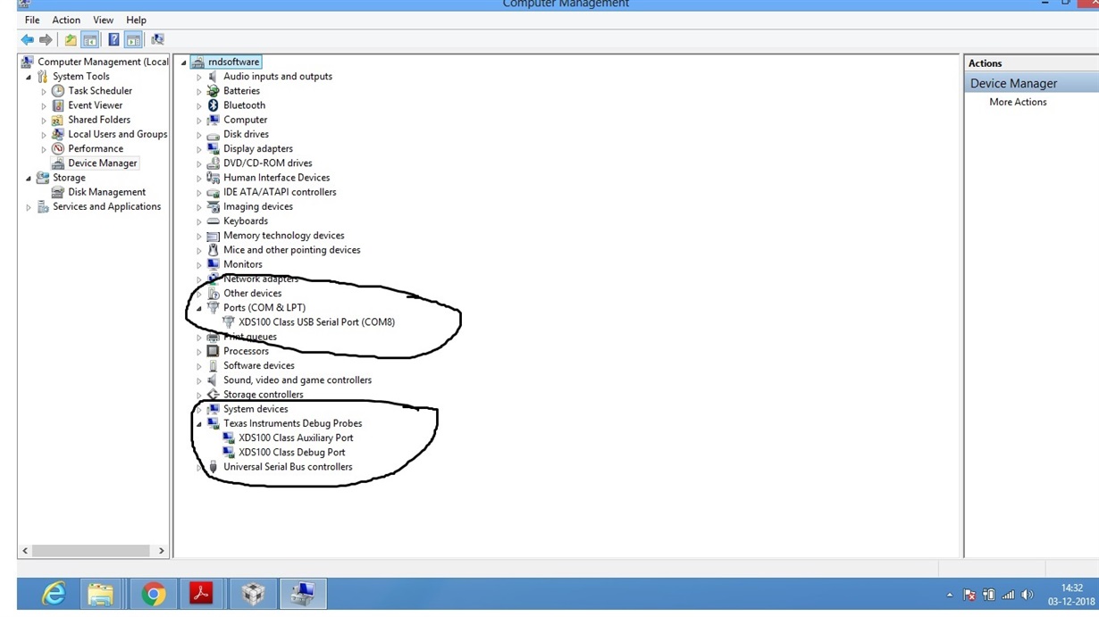Viewport: 1099px width, 617px height.
Task: Expand Sound, video and game controllers
Action: click(199, 380)
